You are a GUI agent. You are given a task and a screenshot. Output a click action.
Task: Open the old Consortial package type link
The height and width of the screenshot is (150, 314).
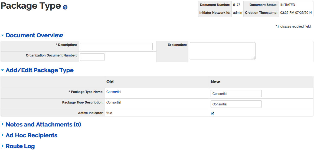[x=114, y=92]
